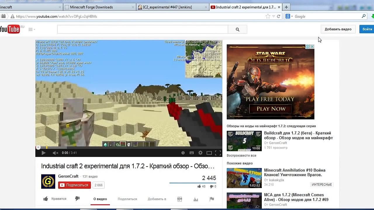This screenshot has height=210, width=374.
Task: Switch to the Minecraft Forge Downloads tab
Action: pyautogui.click(x=100, y=7)
